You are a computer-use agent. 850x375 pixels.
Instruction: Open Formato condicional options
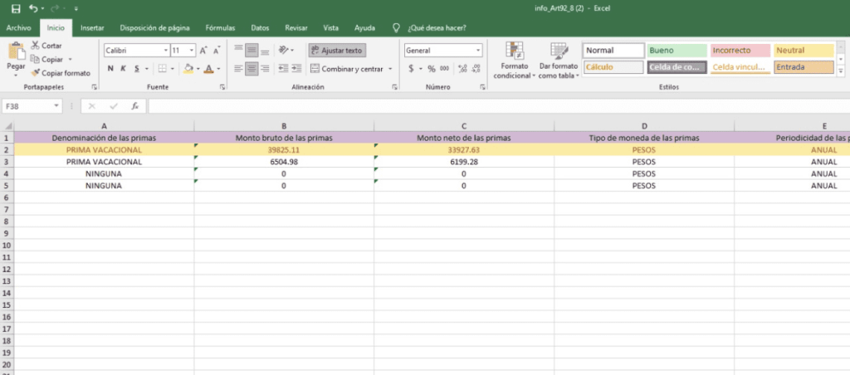tap(514, 61)
